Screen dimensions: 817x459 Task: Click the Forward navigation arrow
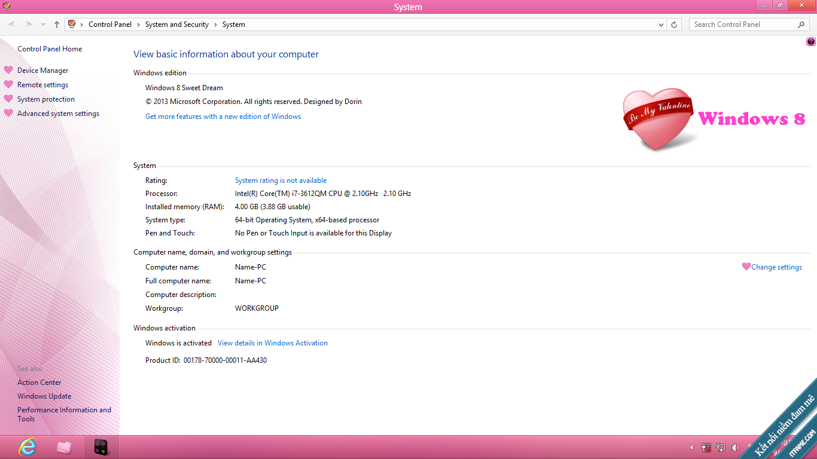pos(29,25)
